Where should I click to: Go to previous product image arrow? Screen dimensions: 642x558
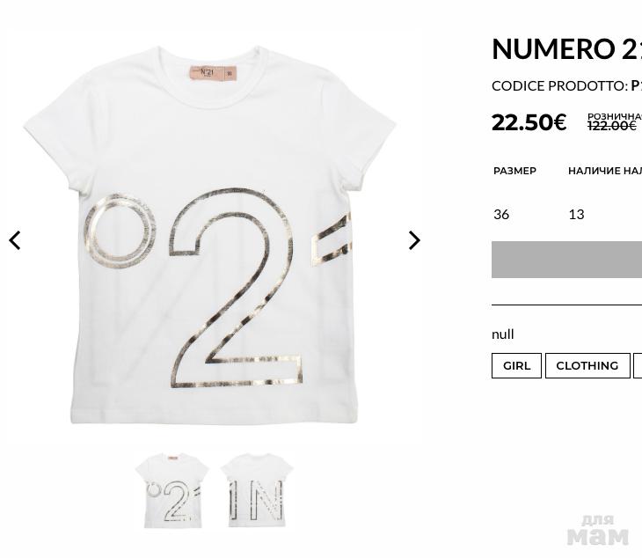click(x=15, y=240)
